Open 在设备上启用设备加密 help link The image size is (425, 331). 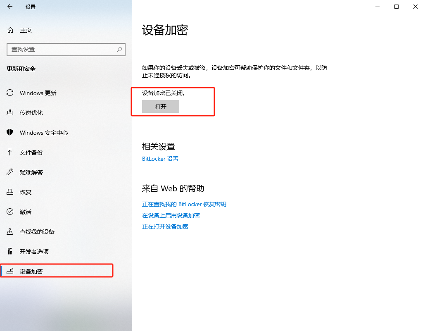click(x=171, y=215)
